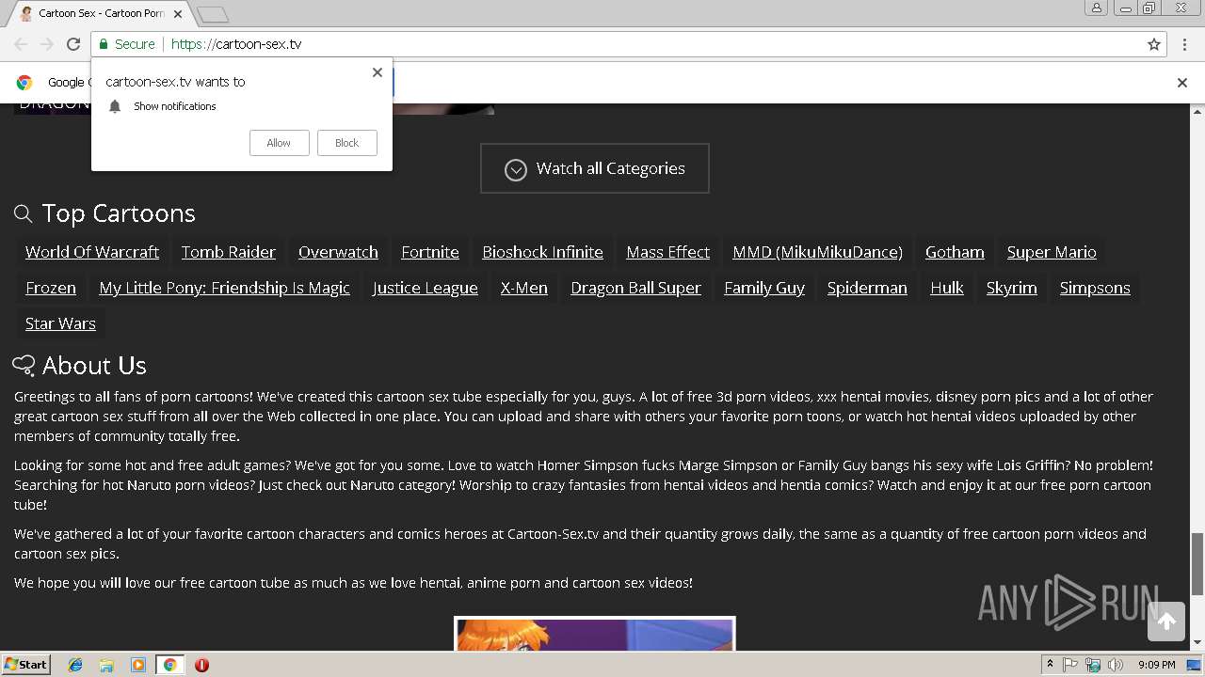Viewport: 1205px width, 677px height.
Task: Open the Star Wars tag
Action: coord(60,323)
